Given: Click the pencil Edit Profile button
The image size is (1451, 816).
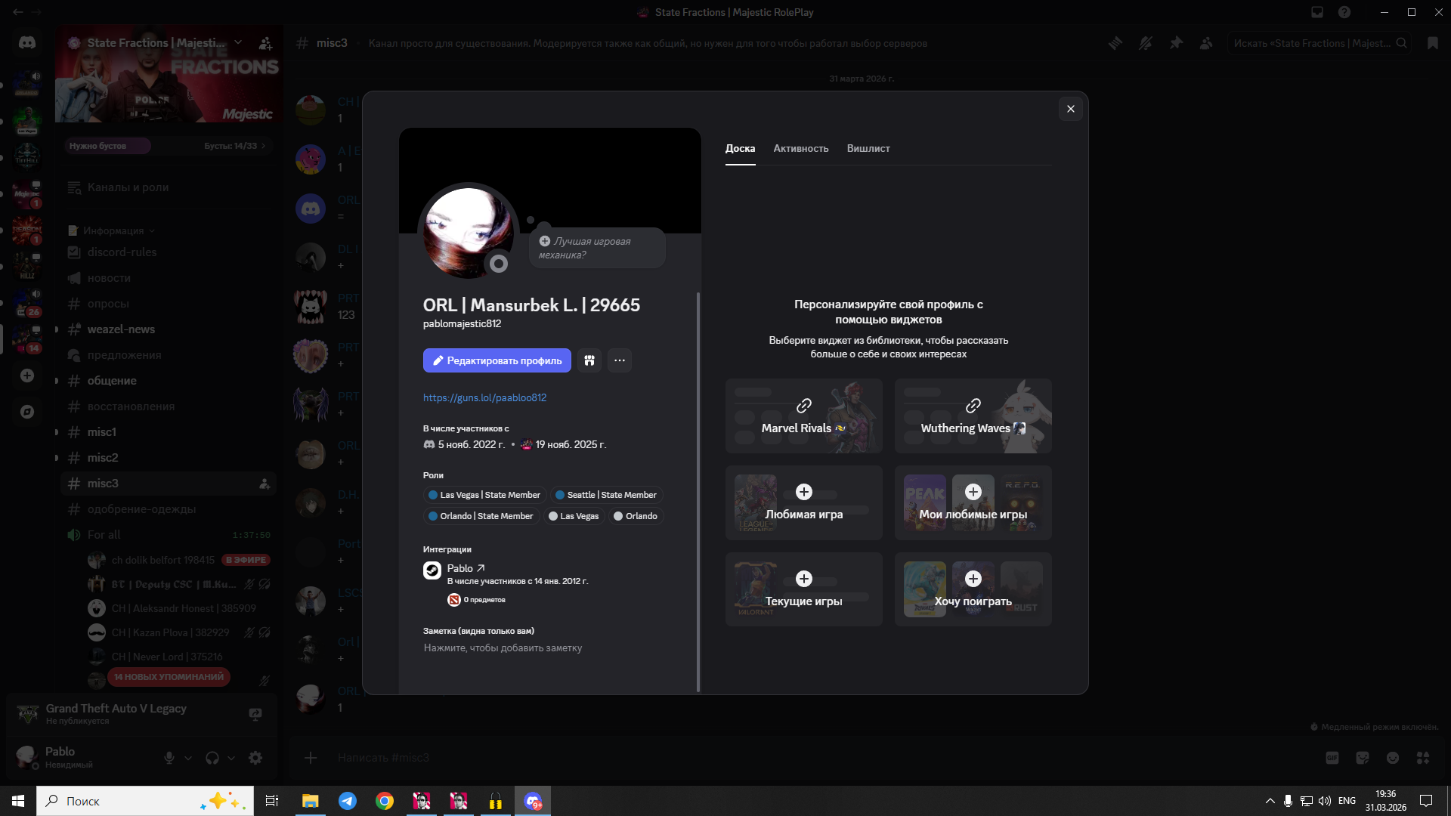Looking at the screenshot, I should (x=497, y=360).
